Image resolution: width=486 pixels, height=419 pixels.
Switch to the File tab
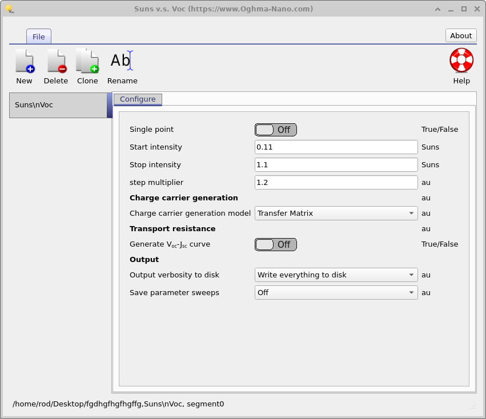click(x=38, y=36)
